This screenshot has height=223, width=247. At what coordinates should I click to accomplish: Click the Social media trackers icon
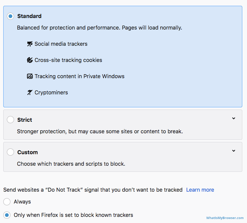pyautogui.click(x=30, y=44)
